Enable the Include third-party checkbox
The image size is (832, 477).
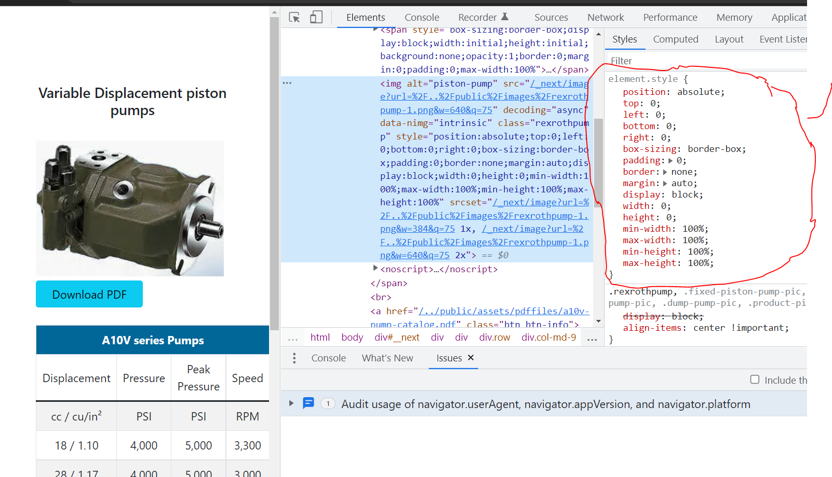755,380
